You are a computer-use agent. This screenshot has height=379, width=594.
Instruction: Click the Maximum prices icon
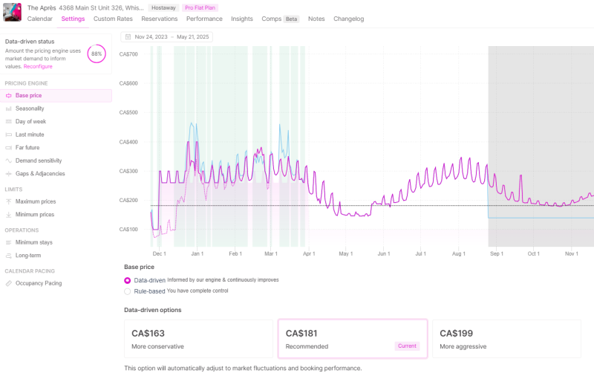[x=8, y=201]
